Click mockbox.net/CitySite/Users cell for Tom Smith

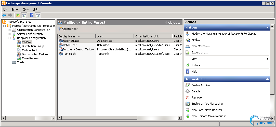(152, 54)
